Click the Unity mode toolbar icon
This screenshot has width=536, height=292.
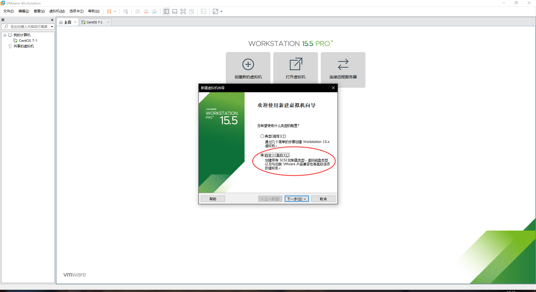(x=192, y=11)
